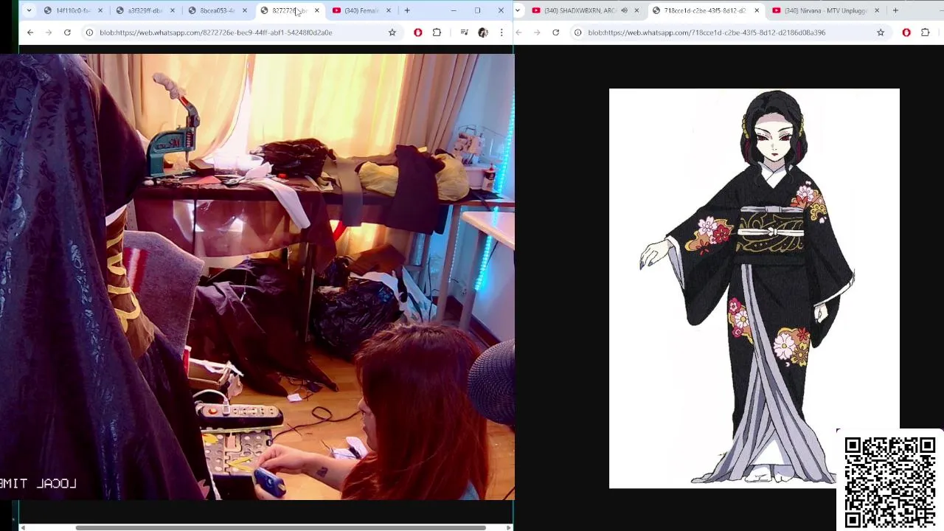Open the Opera extension in right window
This screenshot has height=531, width=944.
pyautogui.click(x=906, y=32)
